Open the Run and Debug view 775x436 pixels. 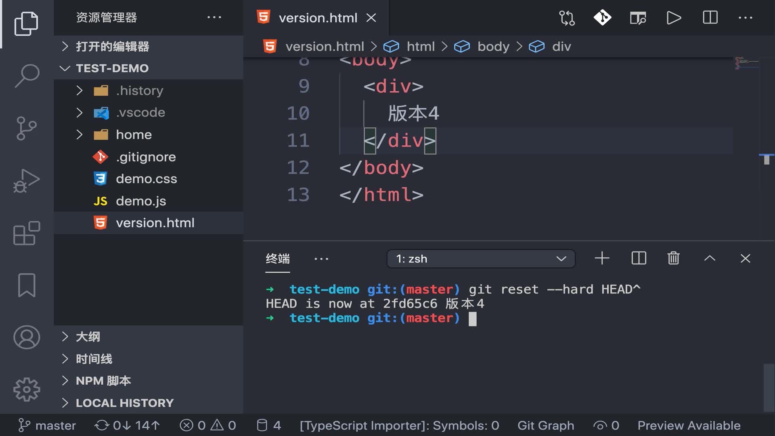27,180
